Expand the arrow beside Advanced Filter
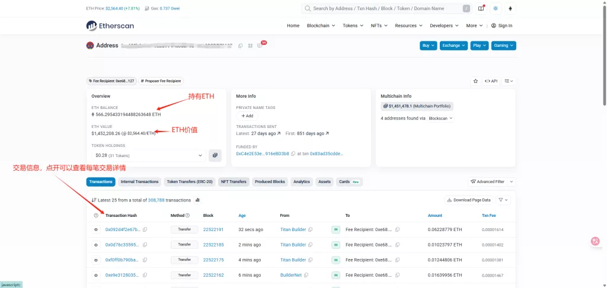Screen dimensions: 607x288 point(512,181)
